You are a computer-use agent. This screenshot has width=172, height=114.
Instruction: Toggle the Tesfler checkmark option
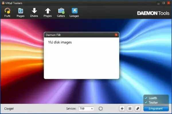coord(151,102)
